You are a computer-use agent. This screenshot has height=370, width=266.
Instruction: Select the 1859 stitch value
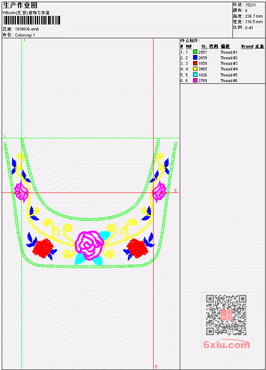tap(203, 64)
